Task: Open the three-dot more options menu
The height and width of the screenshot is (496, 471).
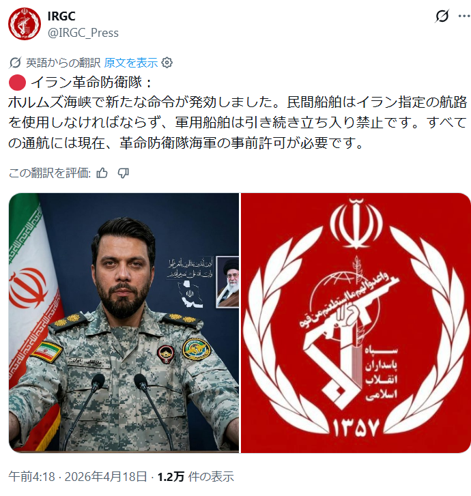Action: [x=464, y=16]
